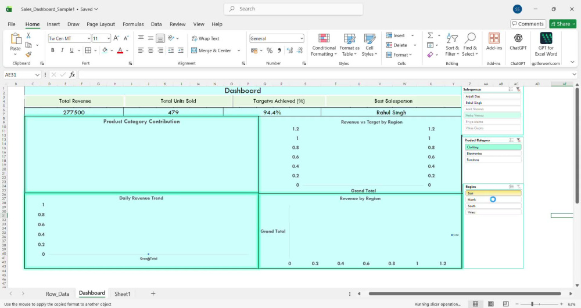This screenshot has width=581, height=308.
Task: Decrease font size with smaller A icon
Action: pos(126,38)
